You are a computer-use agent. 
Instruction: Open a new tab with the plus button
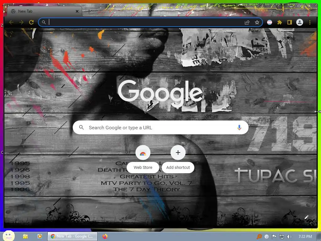[x=89, y=11]
